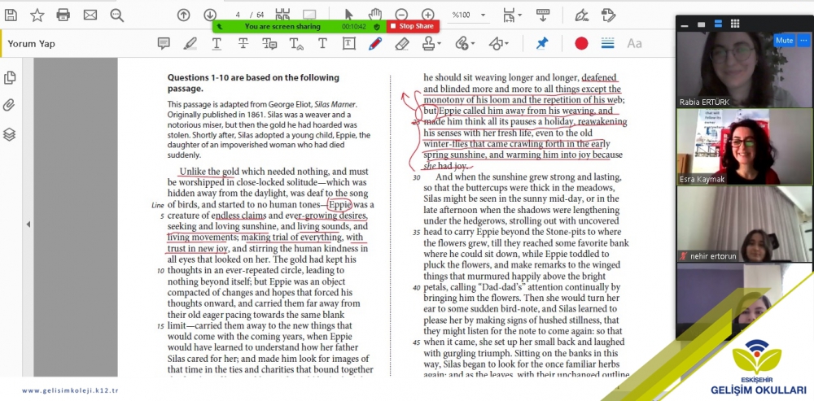Send the file by email envelope icon
Viewport: 814px width, 401px height.
(90, 15)
